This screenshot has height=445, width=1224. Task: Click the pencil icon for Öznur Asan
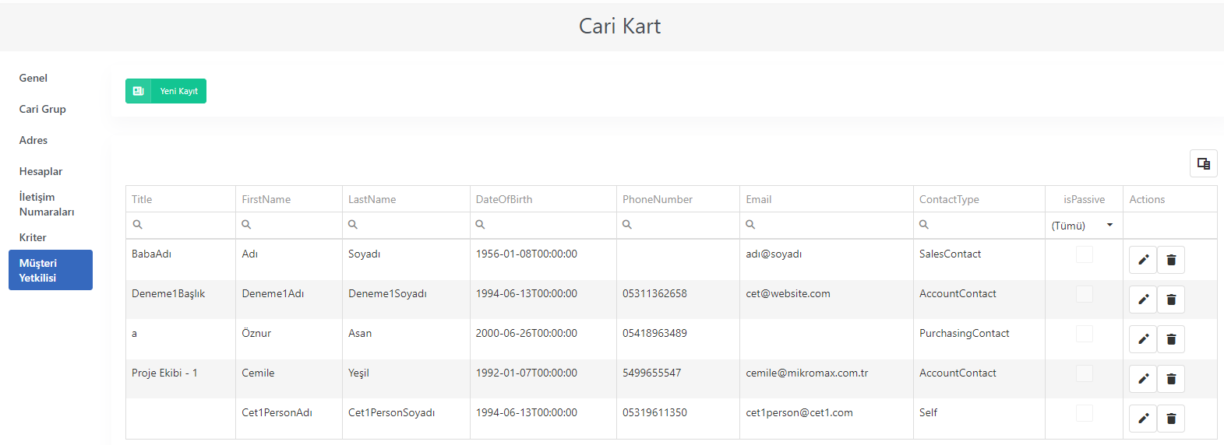[1143, 339]
